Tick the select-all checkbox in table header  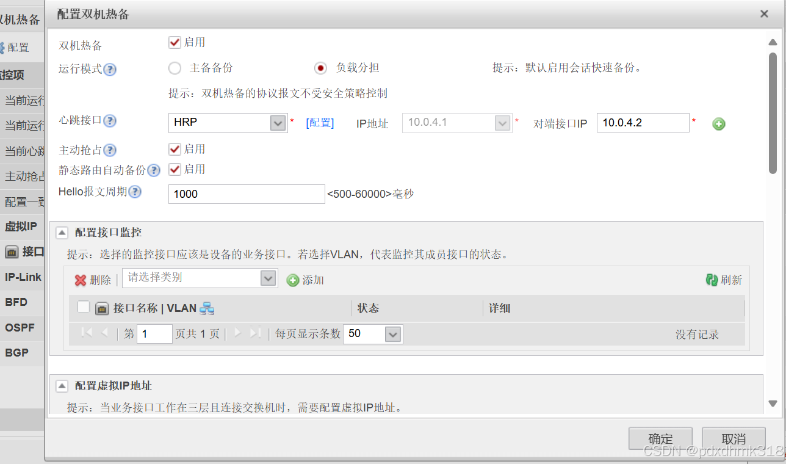coord(84,307)
